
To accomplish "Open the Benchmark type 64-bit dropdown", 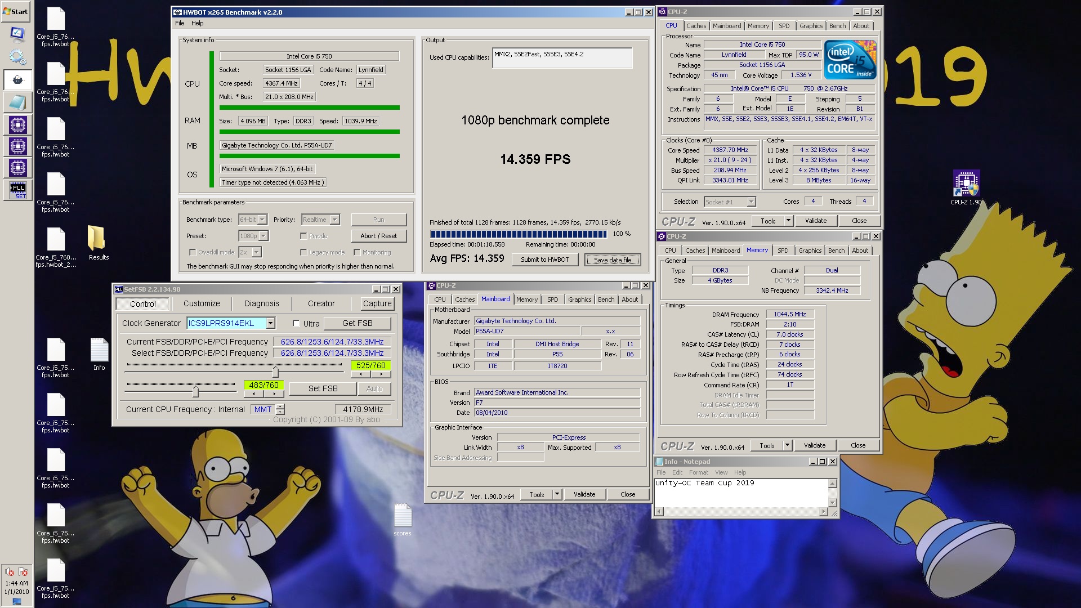I will click(x=262, y=220).
